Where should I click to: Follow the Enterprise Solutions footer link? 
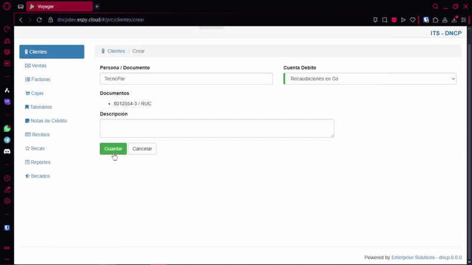(x=412, y=257)
